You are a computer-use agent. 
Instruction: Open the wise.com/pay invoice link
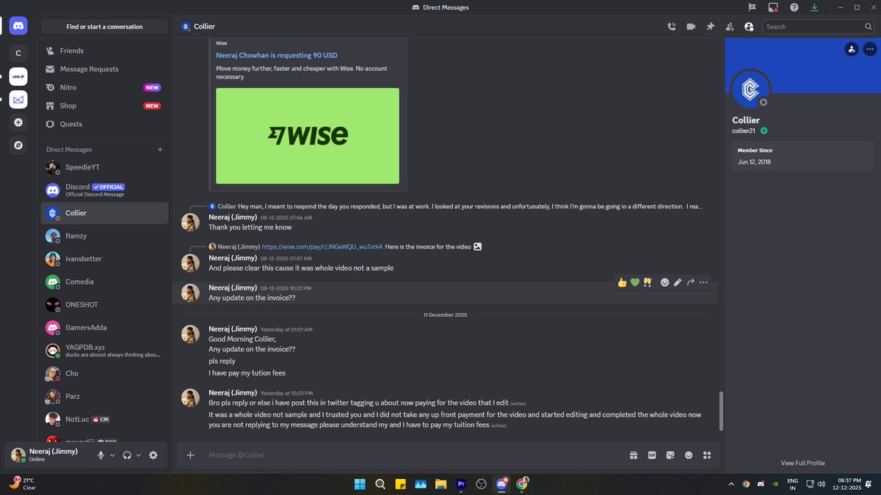click(x=322, y=246)
